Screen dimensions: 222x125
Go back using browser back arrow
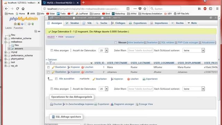click(x=6, y=9)
